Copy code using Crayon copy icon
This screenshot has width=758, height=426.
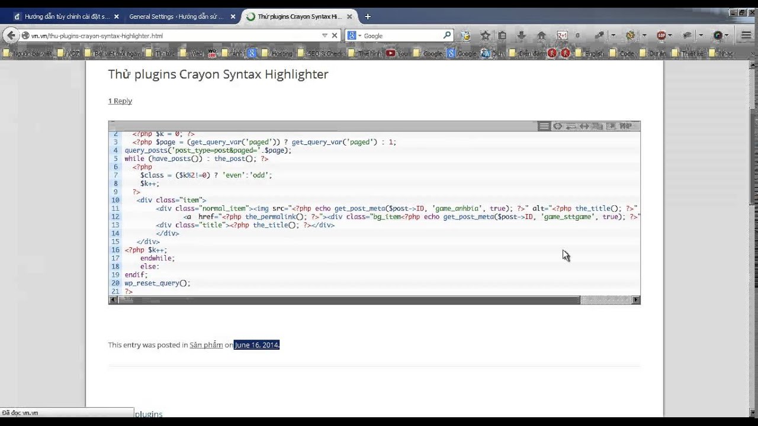[x=598, y=126]
